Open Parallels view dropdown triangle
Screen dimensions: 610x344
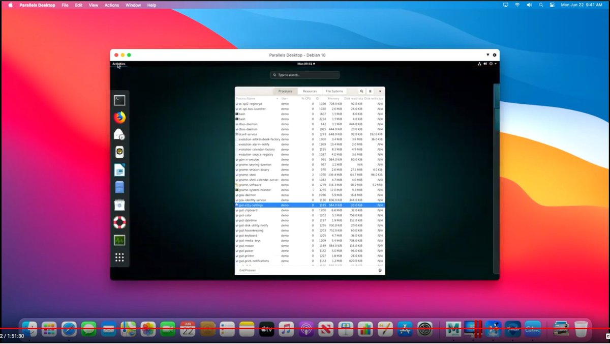[488, 54]
